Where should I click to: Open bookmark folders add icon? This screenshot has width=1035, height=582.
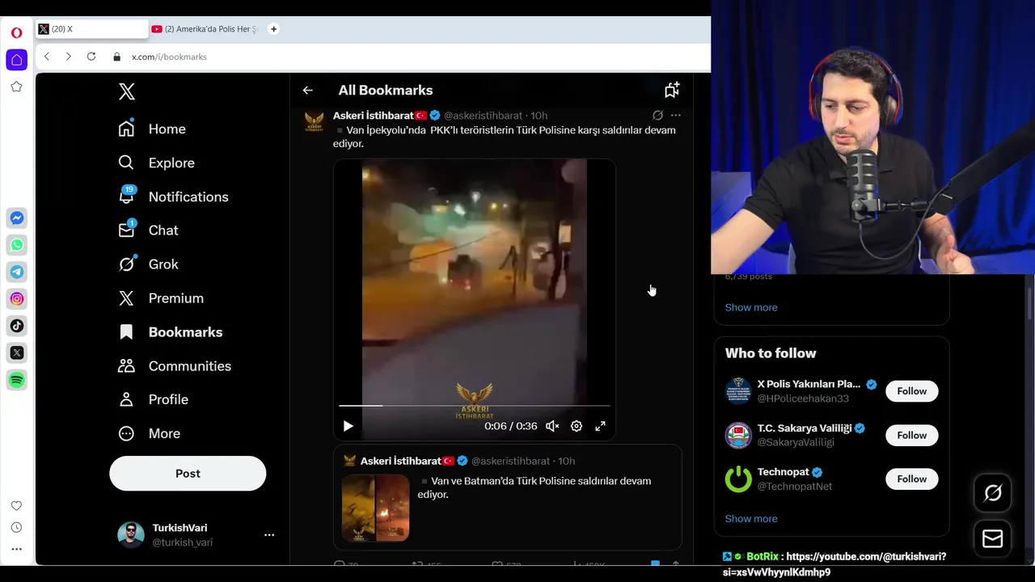(672, 90)
